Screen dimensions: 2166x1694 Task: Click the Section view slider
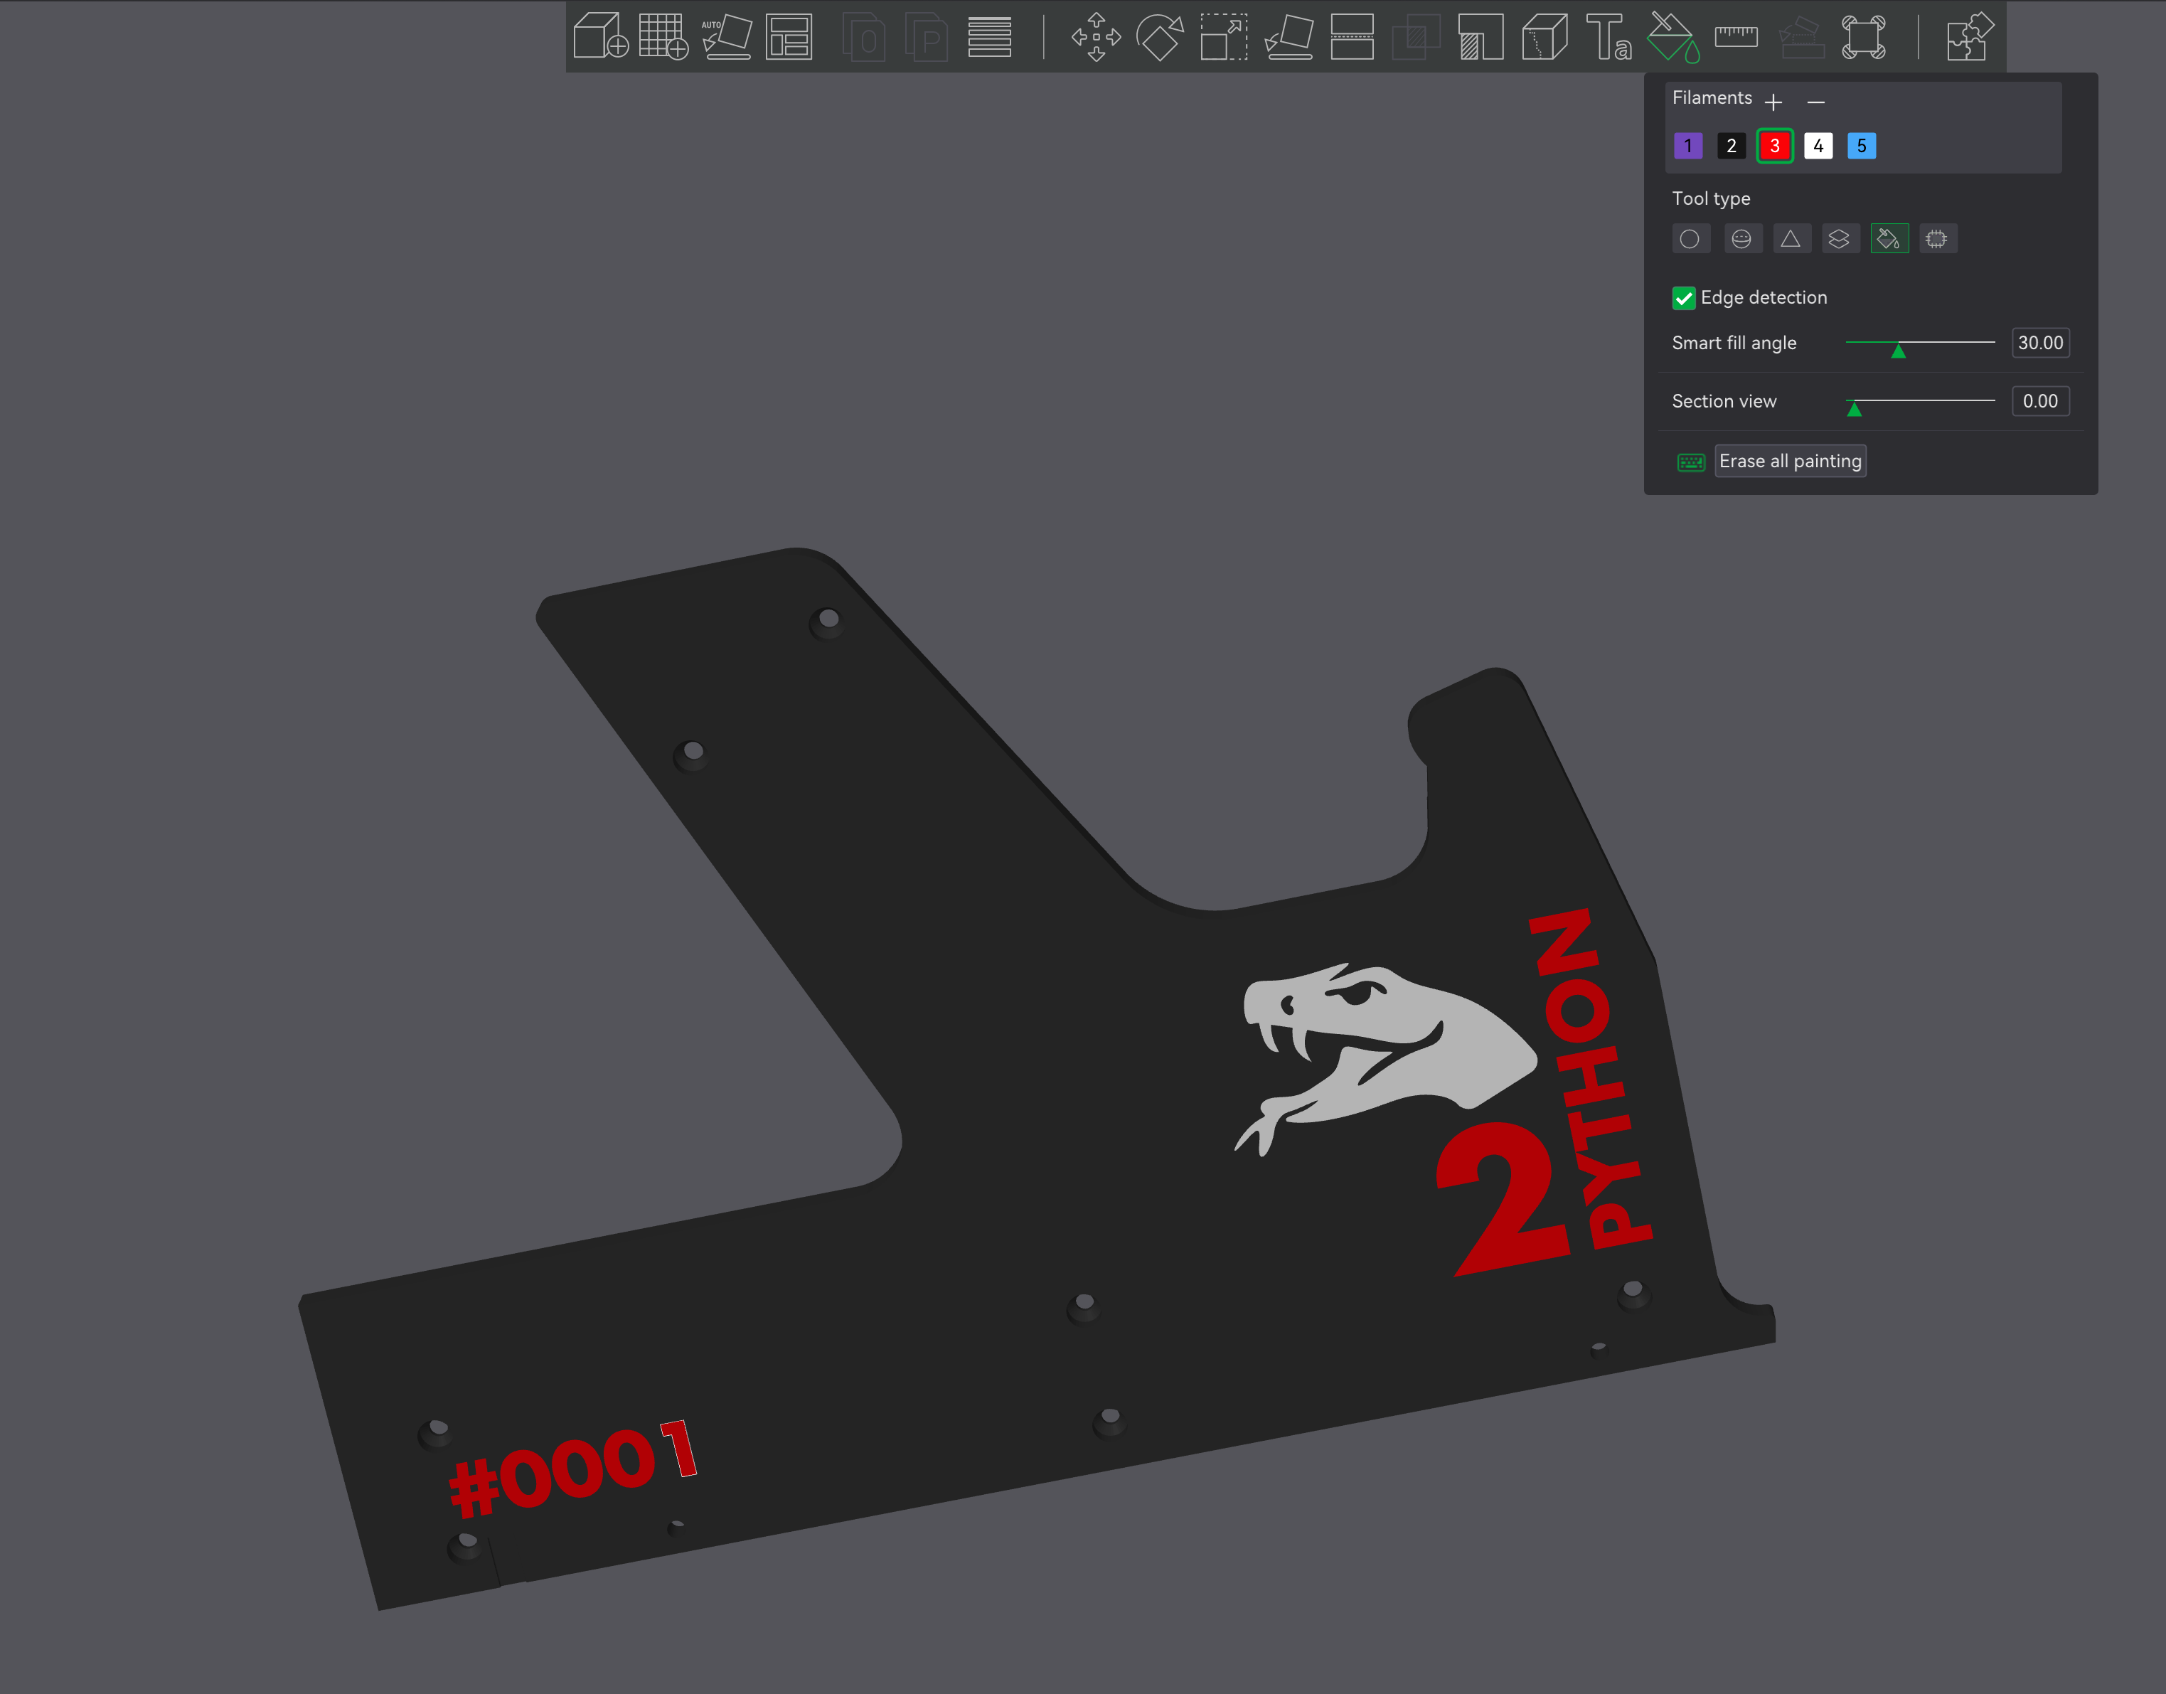click(x=1920, y=402)
